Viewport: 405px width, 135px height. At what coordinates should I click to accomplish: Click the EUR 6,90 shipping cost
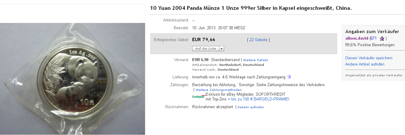(200, 60)
